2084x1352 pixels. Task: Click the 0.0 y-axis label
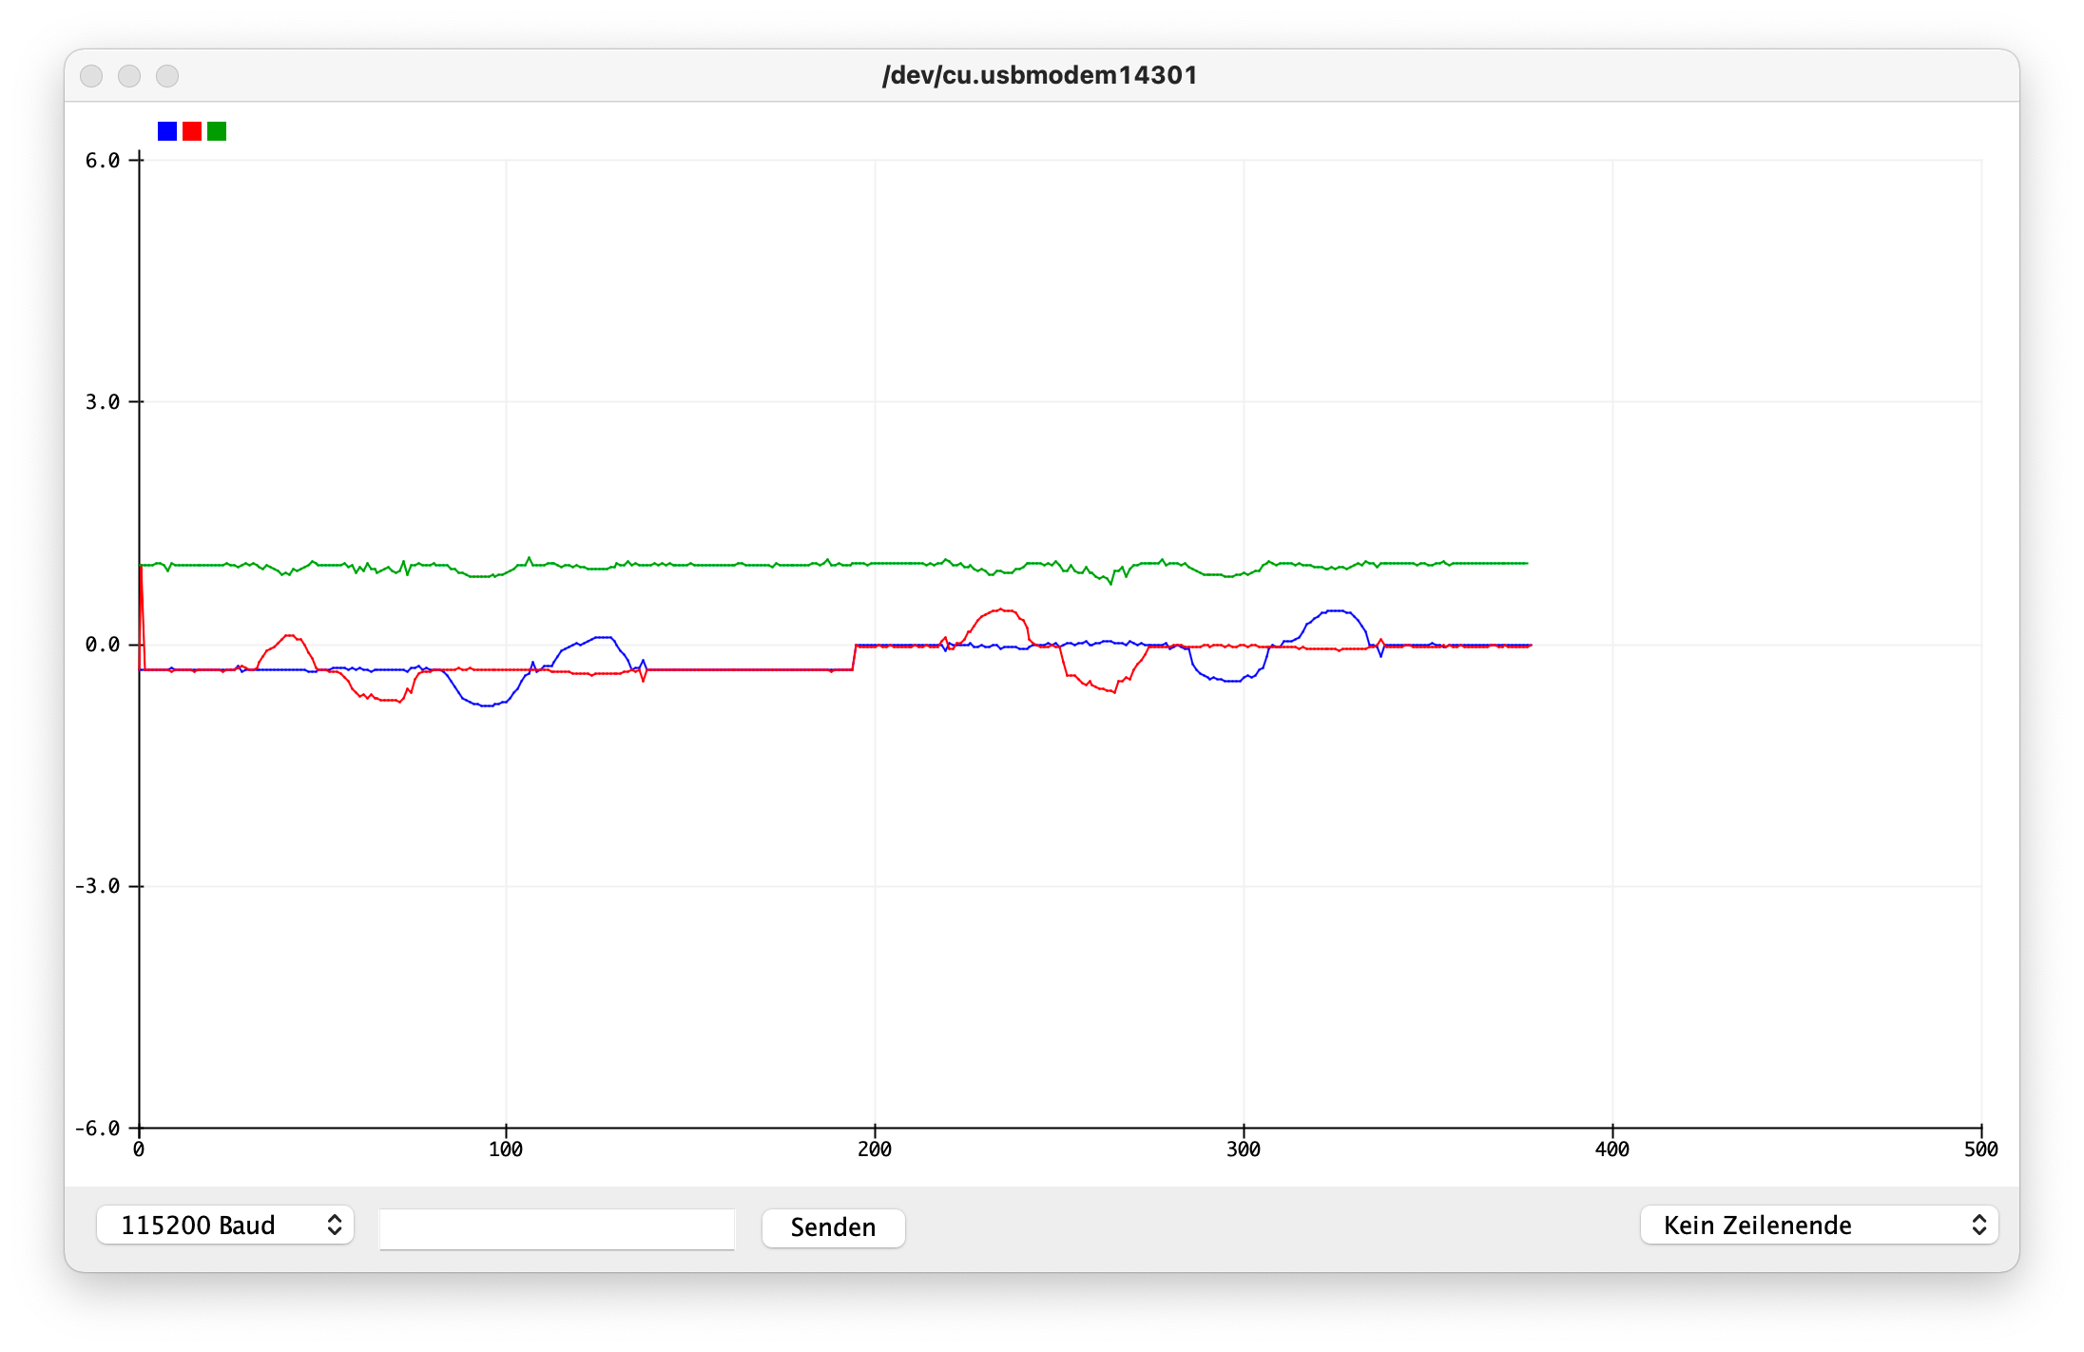click(103, 644)
